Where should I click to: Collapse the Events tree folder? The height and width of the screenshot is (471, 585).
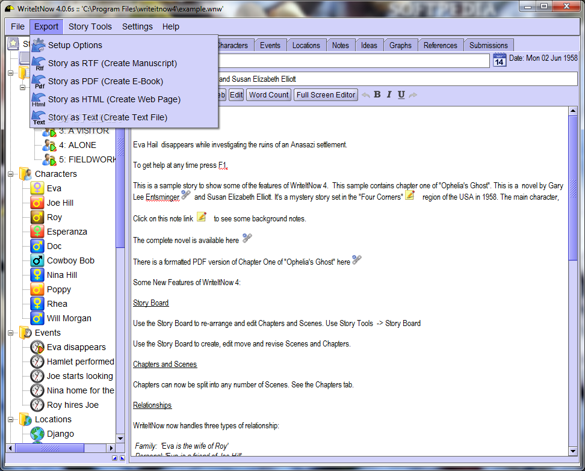(10, 333)
